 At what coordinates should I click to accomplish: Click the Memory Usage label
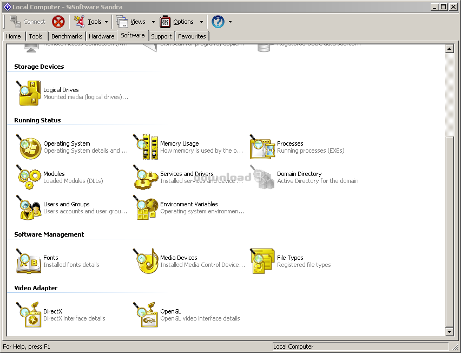coord(179,143)
